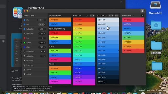Click the Hue value field 211
Viewport: 168px width, 94px height.
coord(41,25)
